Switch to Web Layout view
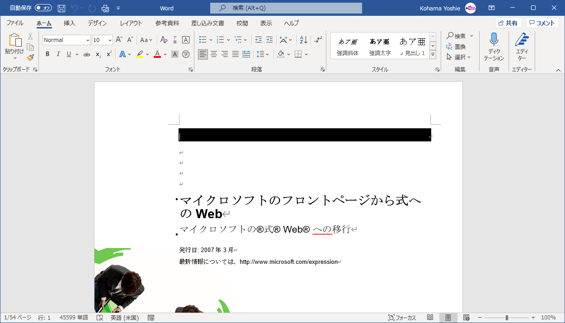This screenshot has height=323, width=565. 466,318
